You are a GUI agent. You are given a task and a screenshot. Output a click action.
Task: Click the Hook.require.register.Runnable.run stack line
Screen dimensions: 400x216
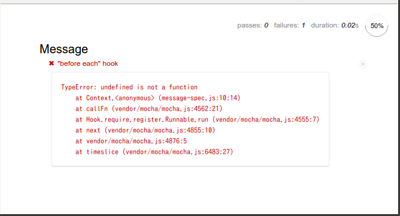(x=198, y=119)
